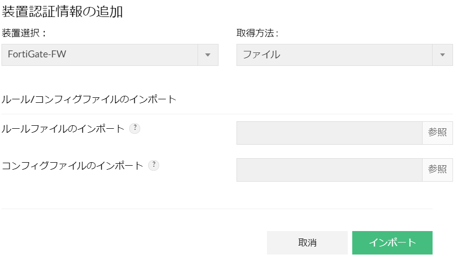Click the 装置認証情報の追加 dialog title
Image resolution: width=468 pixels, height=261 pixels.
coord(62,12)
